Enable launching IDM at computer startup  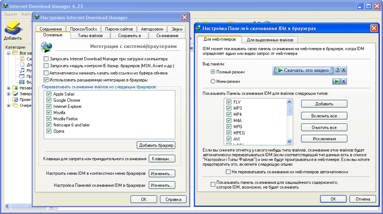point(46,58)
